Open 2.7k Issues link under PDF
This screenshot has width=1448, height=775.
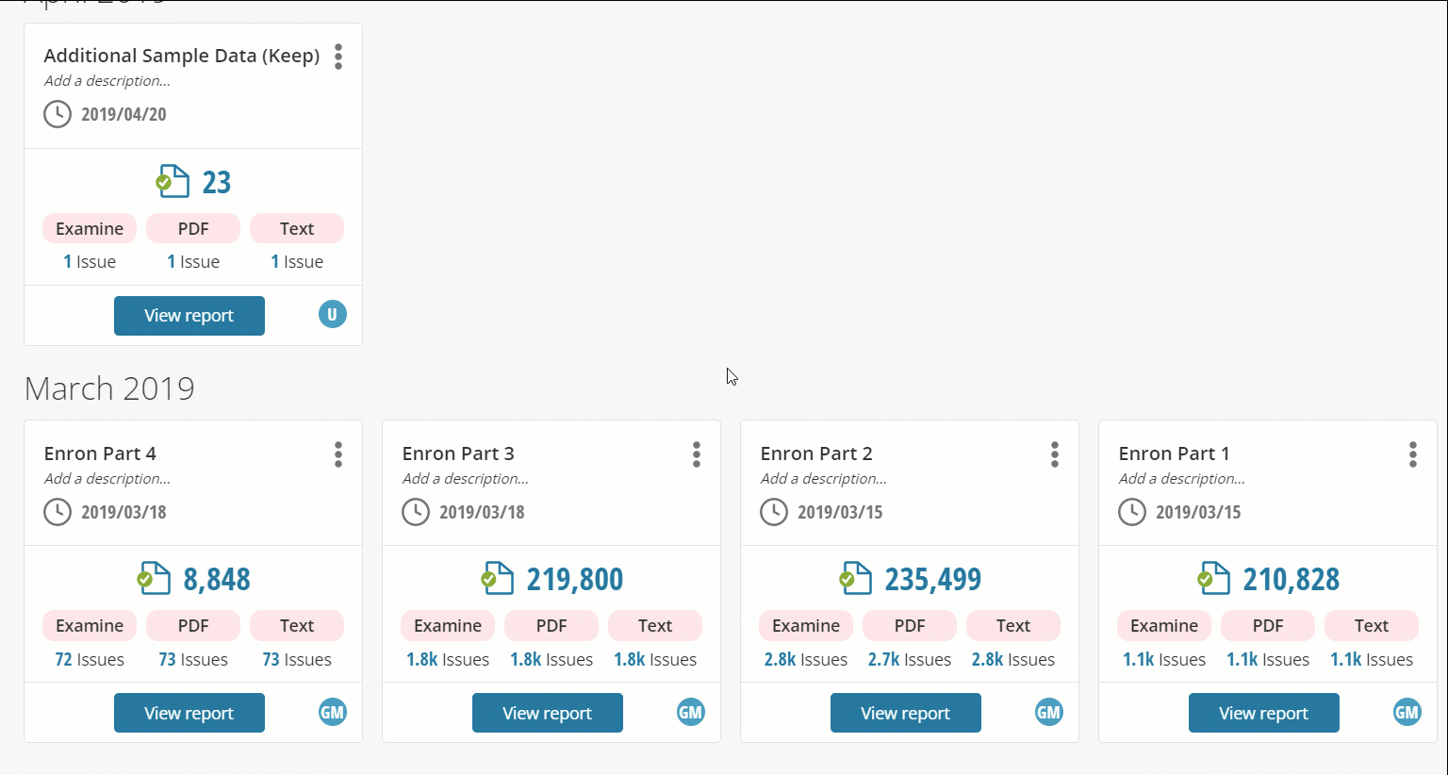[x=910, y=660]
